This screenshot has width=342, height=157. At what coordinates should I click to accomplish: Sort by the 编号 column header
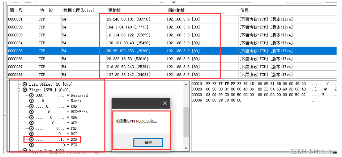(23, 10)
